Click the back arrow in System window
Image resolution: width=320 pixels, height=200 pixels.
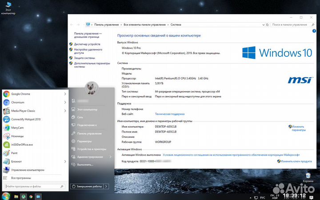72,25
